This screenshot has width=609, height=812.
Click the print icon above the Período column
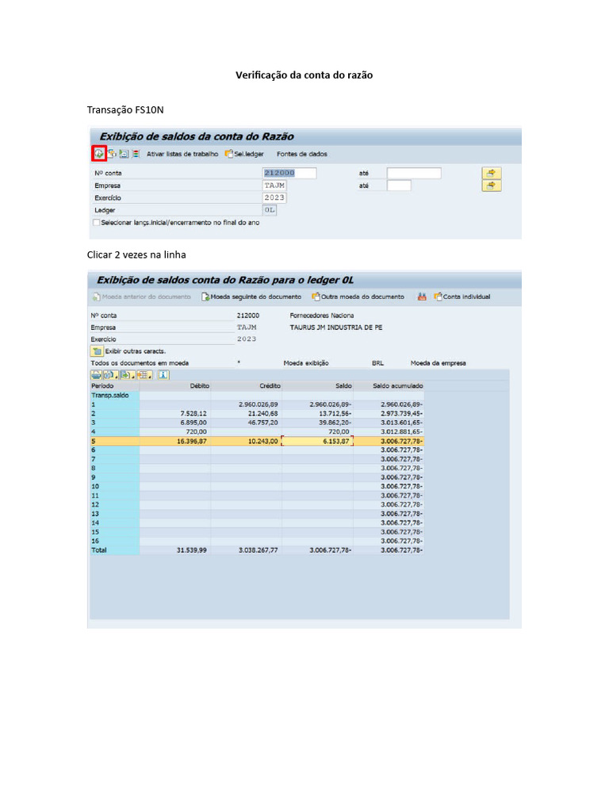tap(96, 375)
